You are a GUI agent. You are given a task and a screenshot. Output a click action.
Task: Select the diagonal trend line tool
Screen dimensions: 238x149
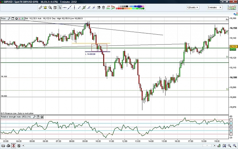[x=70, y=8]
